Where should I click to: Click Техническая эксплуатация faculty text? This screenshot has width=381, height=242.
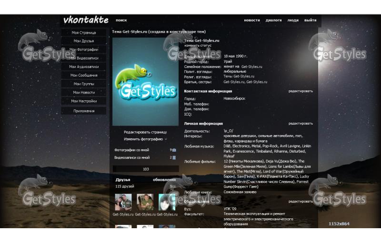click(x=258, y=219)
